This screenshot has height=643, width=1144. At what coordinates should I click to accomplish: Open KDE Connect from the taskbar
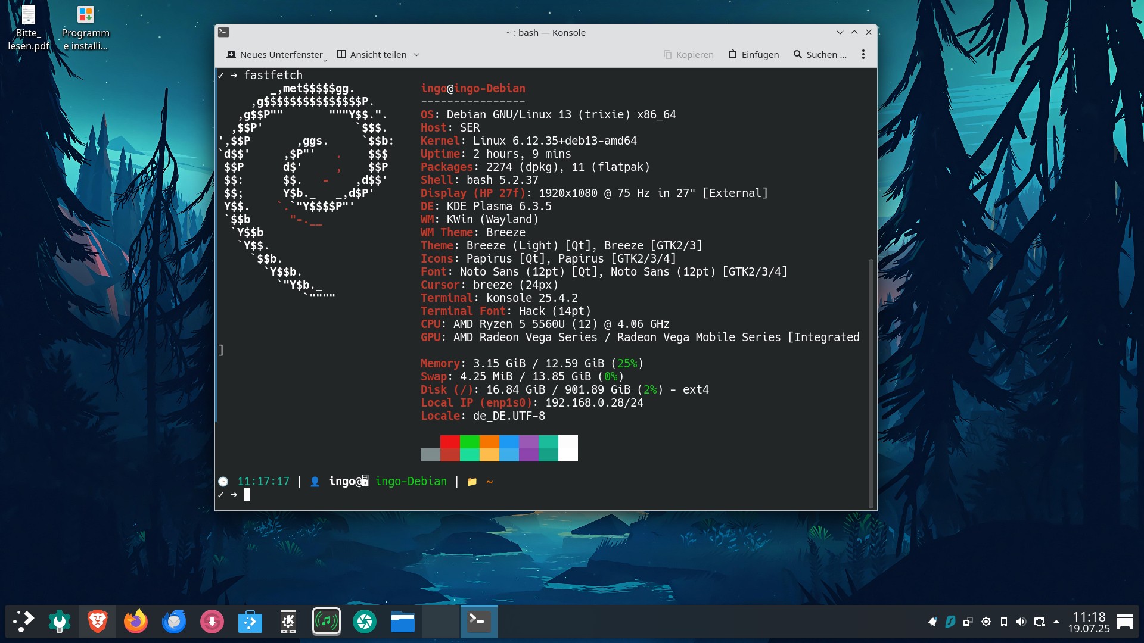pyautogui.click(x=288, y=622)
